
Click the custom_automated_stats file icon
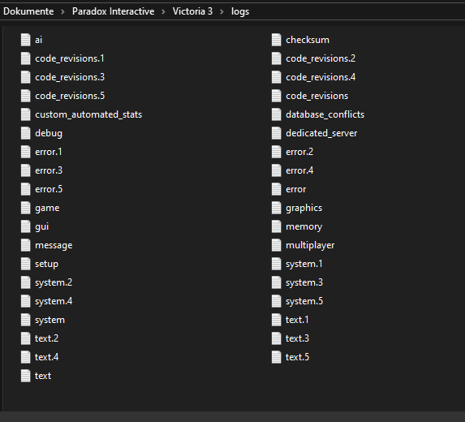tap(25, 114)
